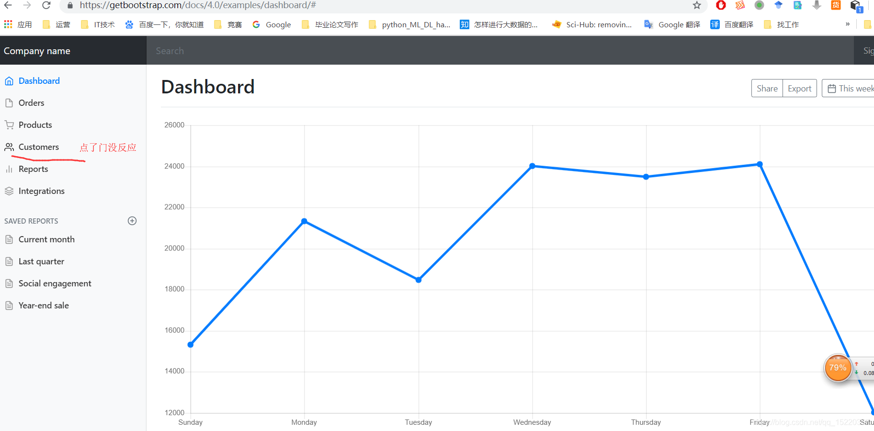Open the 百度翻译 bookmark

pos(732,24)
